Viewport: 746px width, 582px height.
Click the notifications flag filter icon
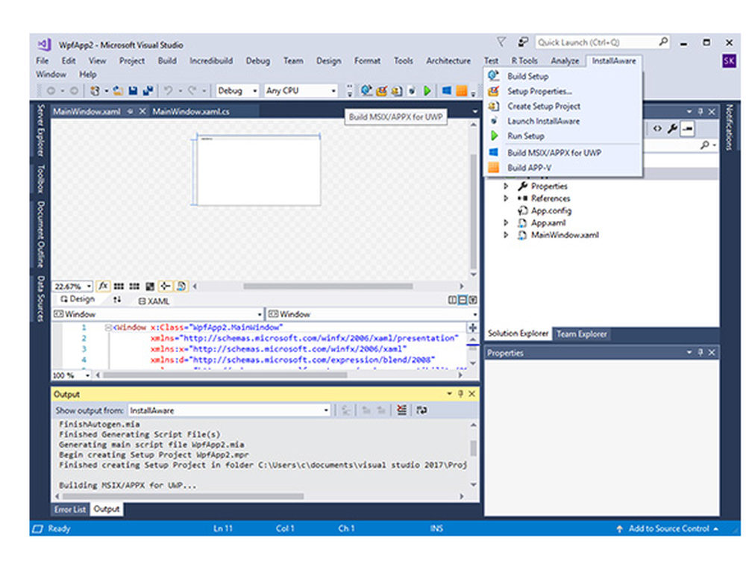point(501,43)
